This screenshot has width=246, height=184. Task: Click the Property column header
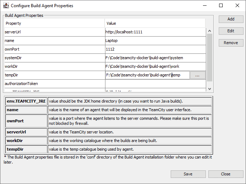click(x=54, y=23)
